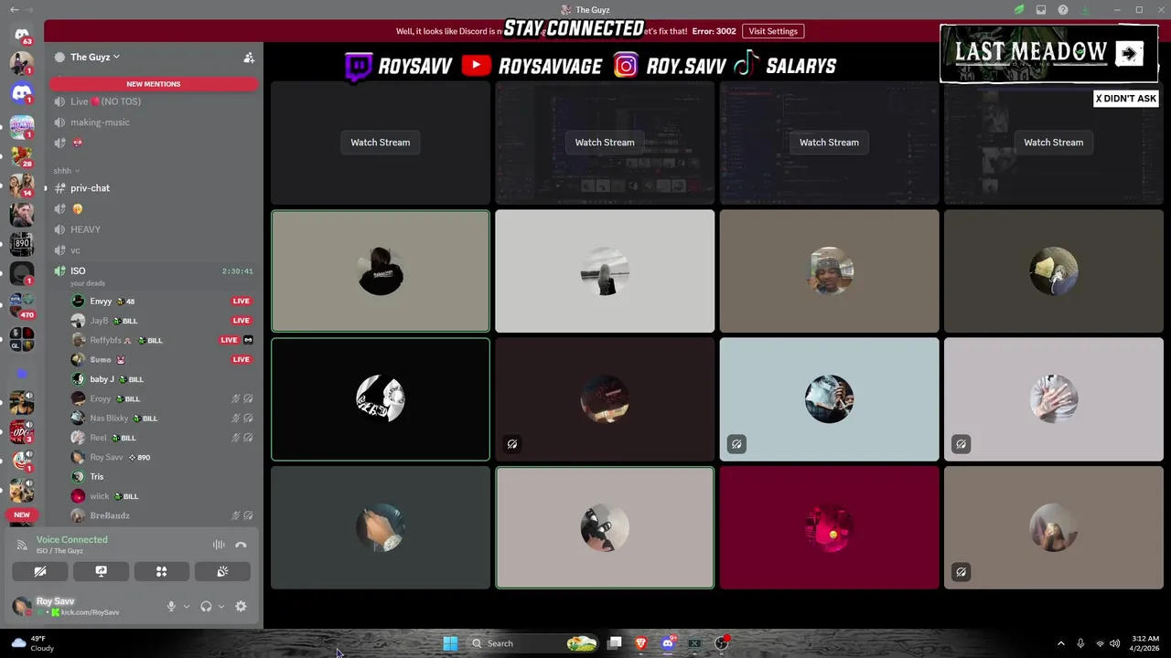Click Watch Stream on the first stream tile
Viewport: 1171px width, 658px height.
[381, 143]
